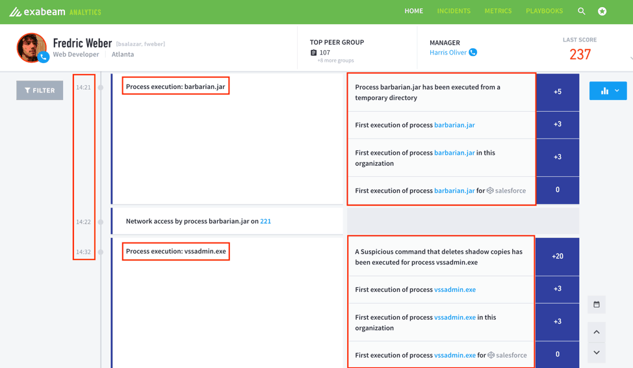Jump down with the chevron-down button
633x368 pixels.
click(597, 352)
